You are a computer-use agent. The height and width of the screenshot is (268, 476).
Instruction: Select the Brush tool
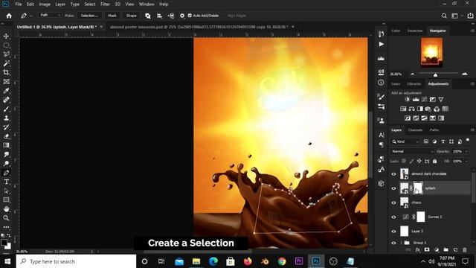point(6,109)
